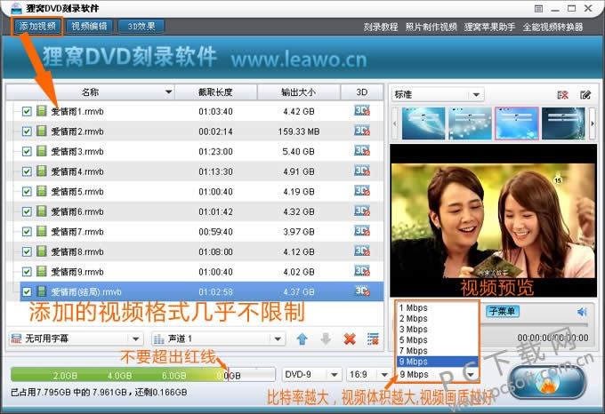Uncheck the 爱情雨2.rmvb checkbox
This screenshot has width=605, height=414.
click(27, 131)
